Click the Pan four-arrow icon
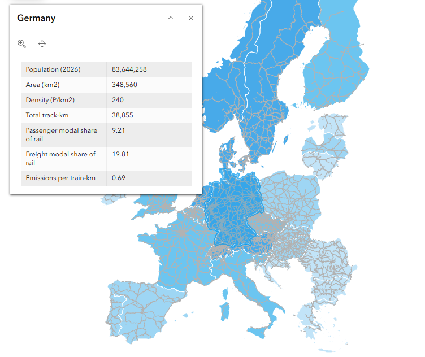Image resolution: width=425 pixels, height=357 pixels. pos(42,43)
